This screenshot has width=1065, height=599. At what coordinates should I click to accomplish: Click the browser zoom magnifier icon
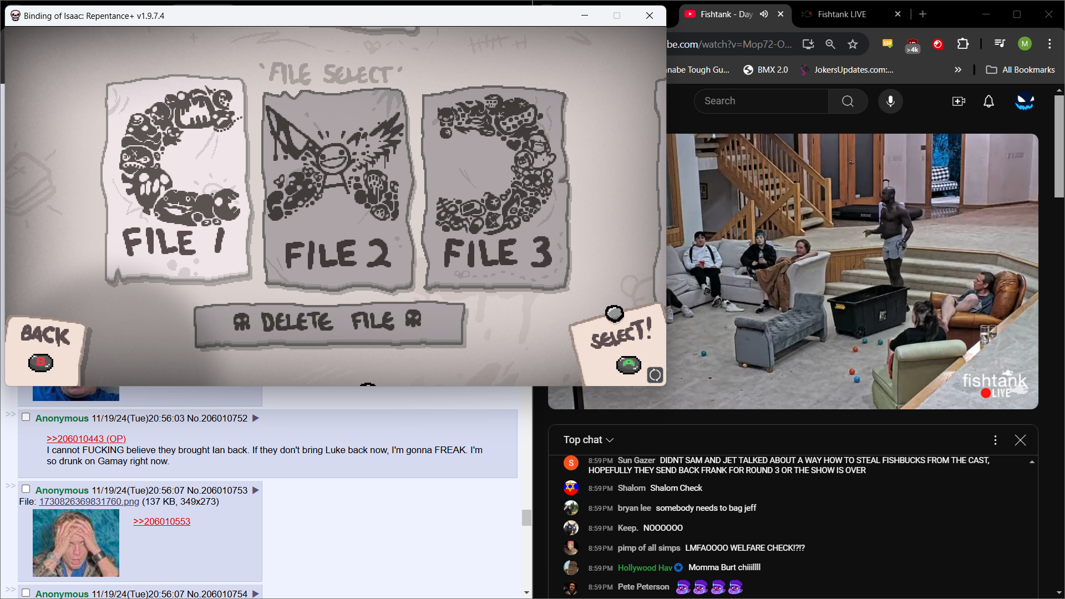tap(830, 44)
